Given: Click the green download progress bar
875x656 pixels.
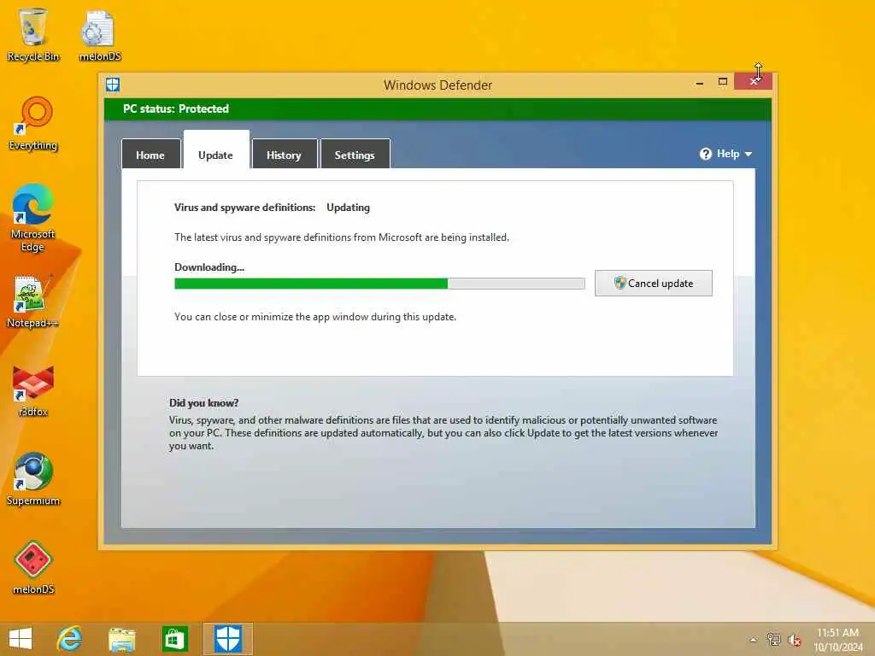Looking at the screenshot, I should (379, 284).
